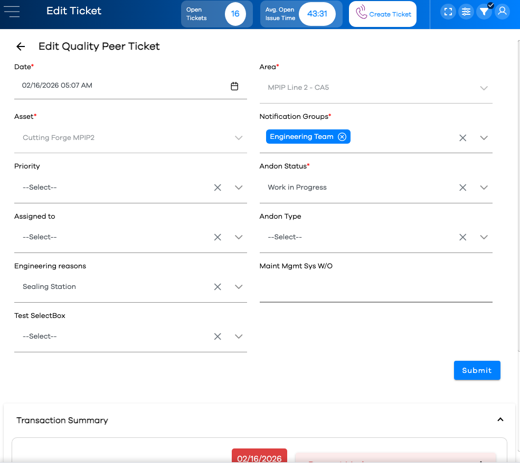
Task: Clear the Andon Type selection
Action: [x=462, y=237]
